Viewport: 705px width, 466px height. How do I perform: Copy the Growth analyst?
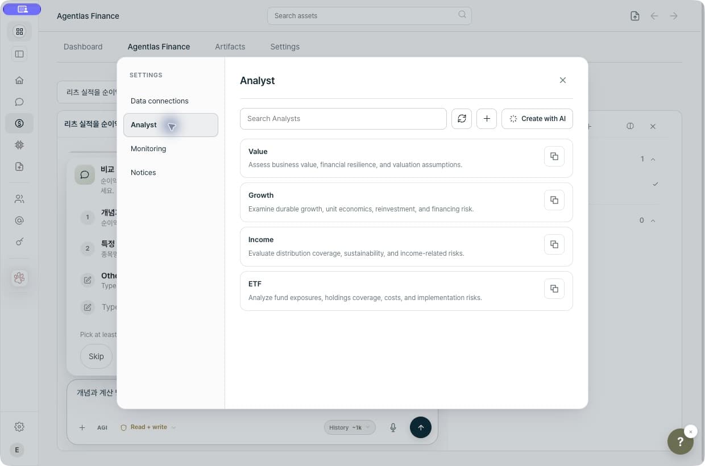click(x=554, y=200)
